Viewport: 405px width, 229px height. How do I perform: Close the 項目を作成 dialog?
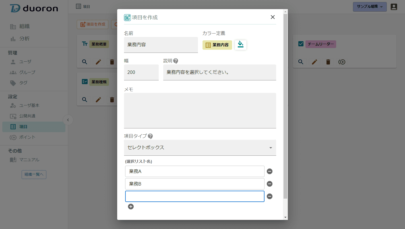[x=272, y=17]
